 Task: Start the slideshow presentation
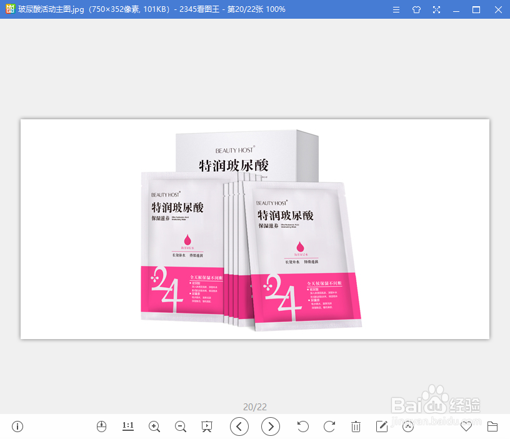coord(206,427)
